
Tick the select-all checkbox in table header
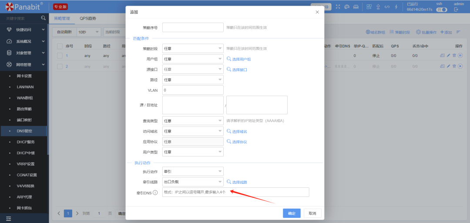60,46
